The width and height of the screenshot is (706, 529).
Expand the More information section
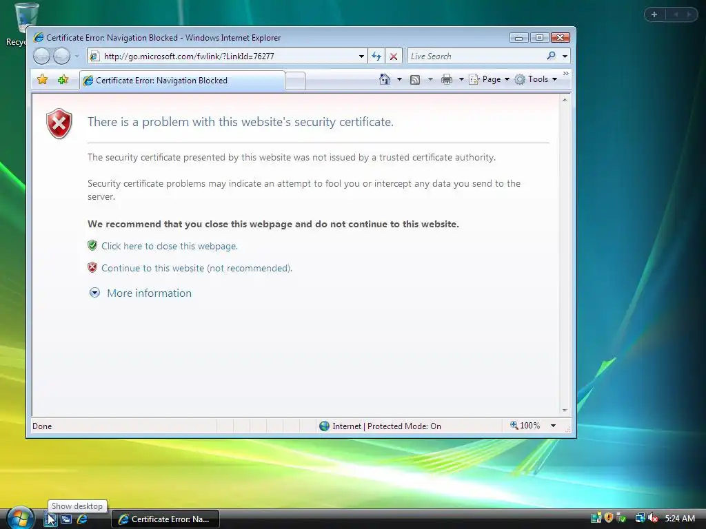coord(141,293)
